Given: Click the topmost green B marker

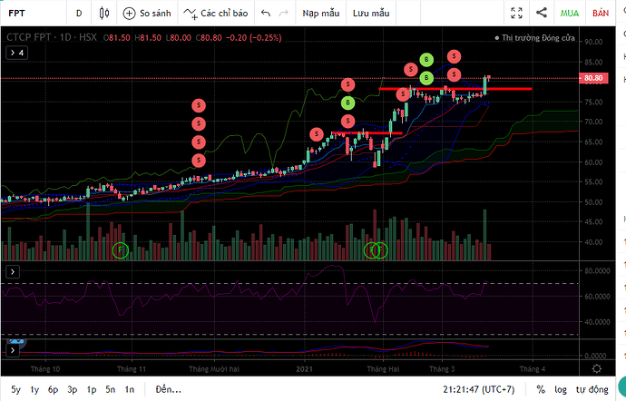Looking at the screenshot, I should [x=426, y=60].
